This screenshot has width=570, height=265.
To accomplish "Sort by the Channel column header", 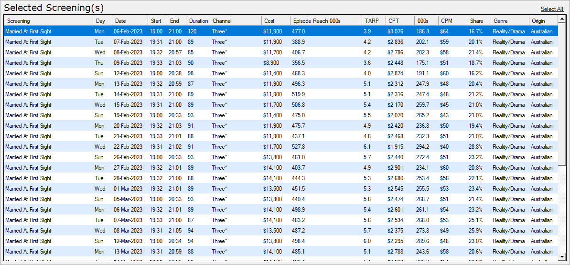I will tap(236, 21).
